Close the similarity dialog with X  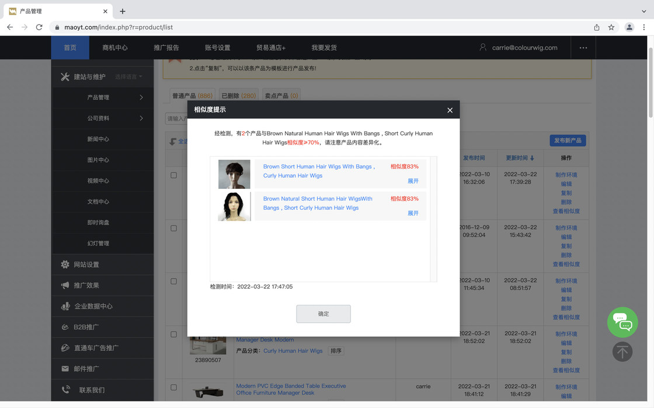pos(450,110)
